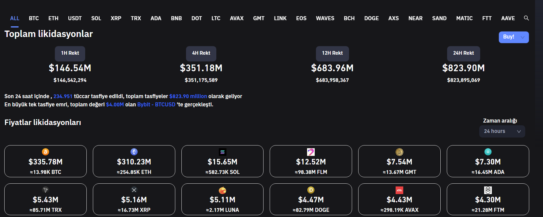Click the TRON coin icon
Image resolution: width=543 pixels, height=217 pixels.
coord(45,190)
